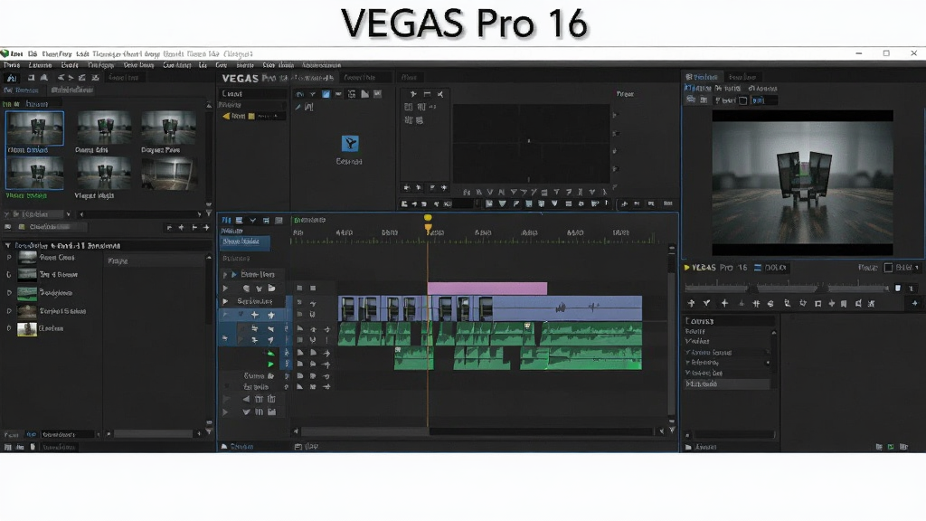Select the second tab of the preview panel
The height and width of the screenshot is (521, 926).
(x=742, y=77)
